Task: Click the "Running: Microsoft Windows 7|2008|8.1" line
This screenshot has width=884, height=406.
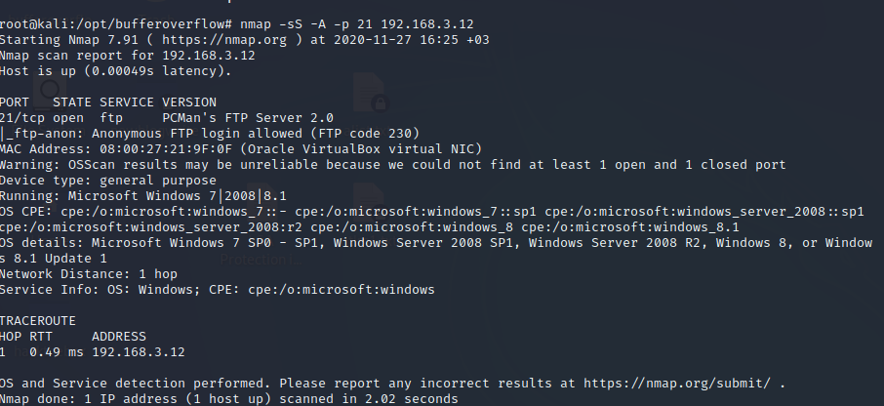Action: pos(143,196)
